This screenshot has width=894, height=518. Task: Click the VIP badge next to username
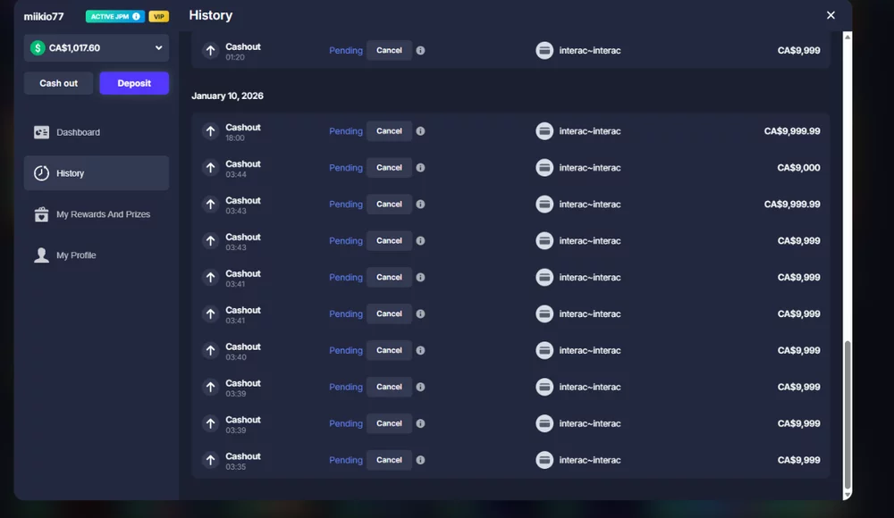click(x=158, y=16)
